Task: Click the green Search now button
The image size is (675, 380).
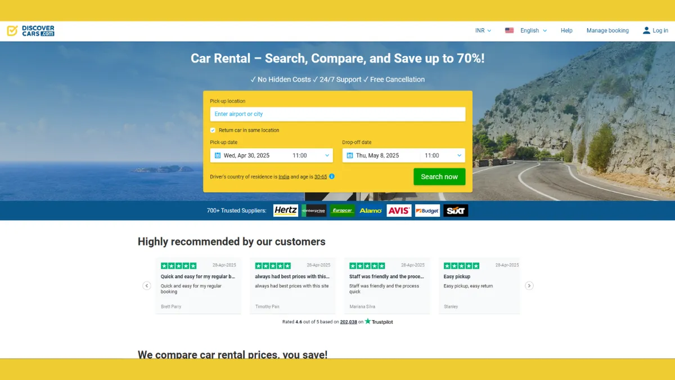Action: click(439, 177)
